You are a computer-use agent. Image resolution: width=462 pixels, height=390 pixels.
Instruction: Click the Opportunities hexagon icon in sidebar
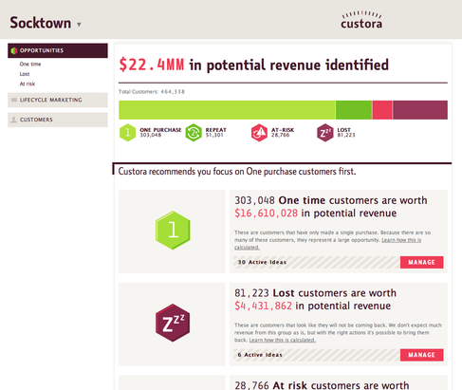(x=13, y=50)
